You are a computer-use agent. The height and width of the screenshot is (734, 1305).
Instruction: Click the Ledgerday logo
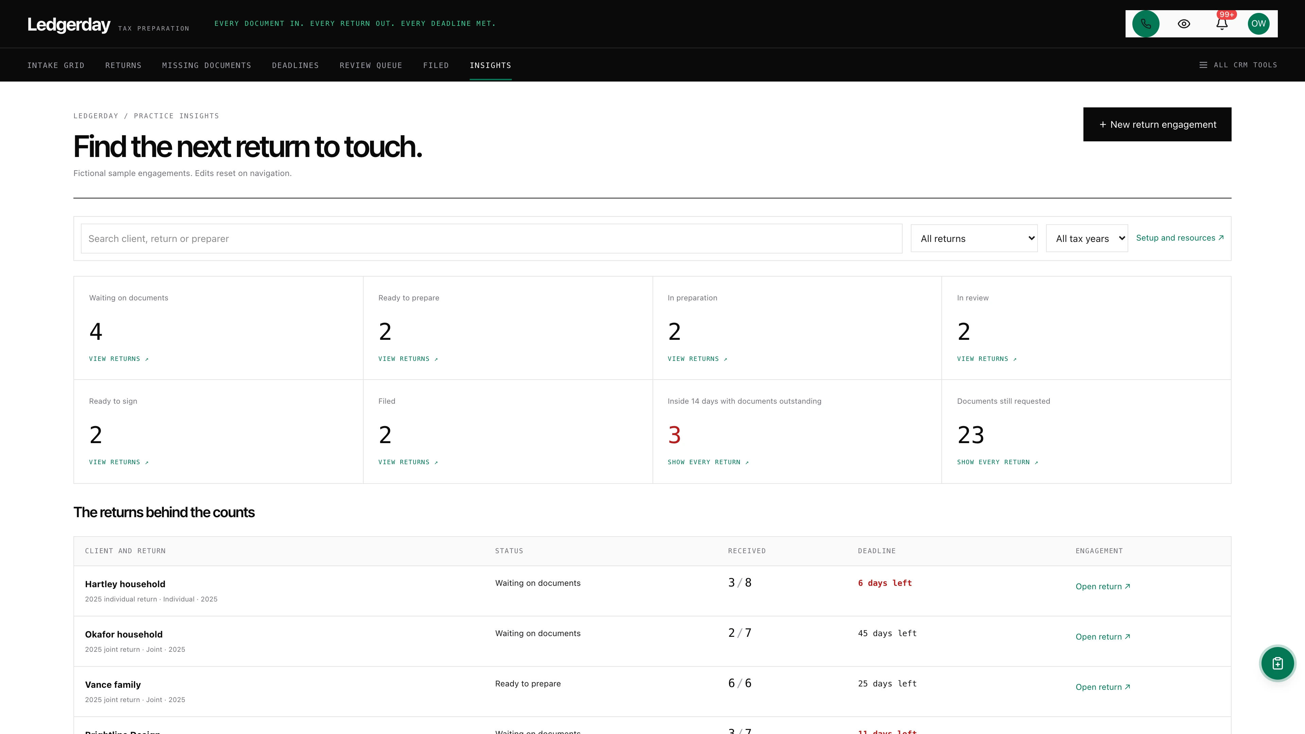(x=68, y=24)
